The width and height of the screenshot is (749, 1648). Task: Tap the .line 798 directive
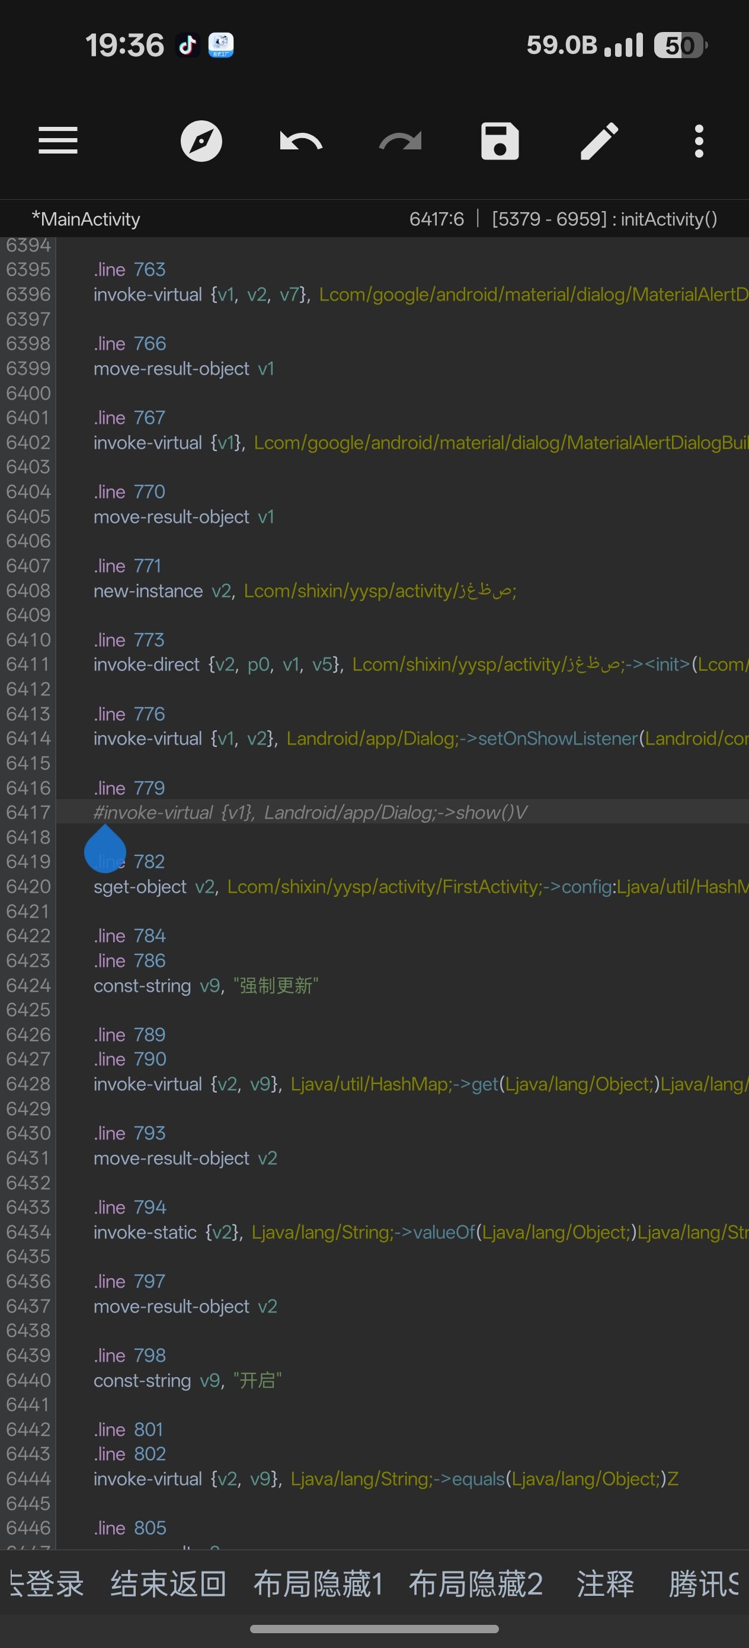click(x=129, y=1355)
